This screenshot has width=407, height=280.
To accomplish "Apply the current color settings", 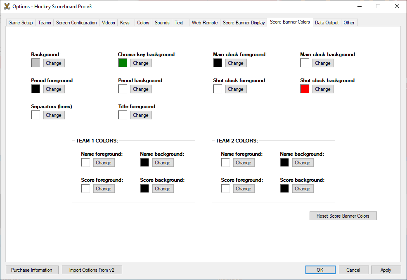I will point(386,270).
